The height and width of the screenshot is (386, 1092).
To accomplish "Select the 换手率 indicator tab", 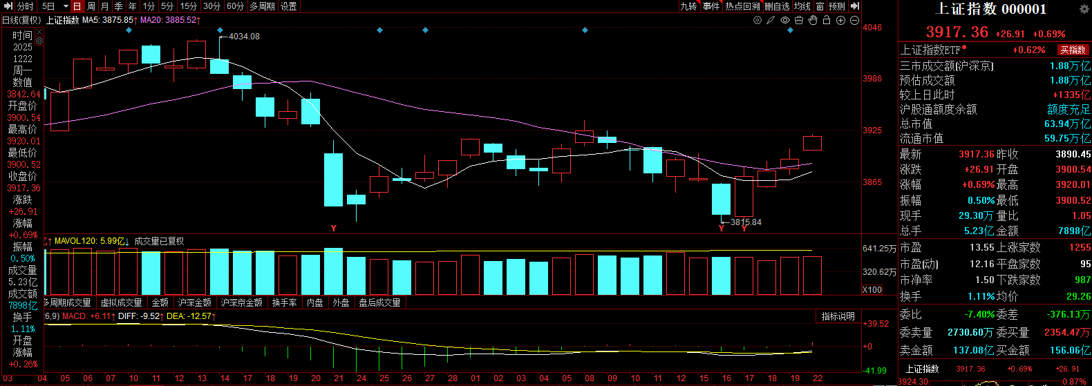I will [x=284, y=302].
